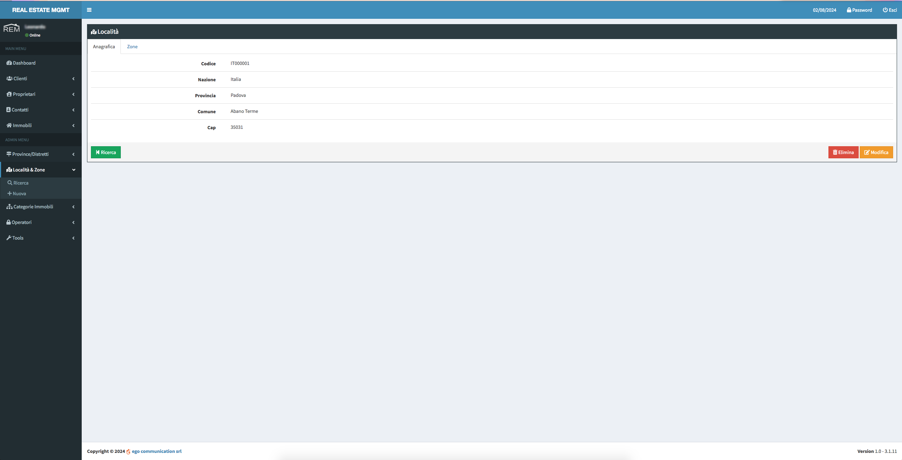Image resolution: width=902 pixels, height=460 pixels.
Task: Click the REM logo icon in sidebar
Action: [x=11, y=28]
